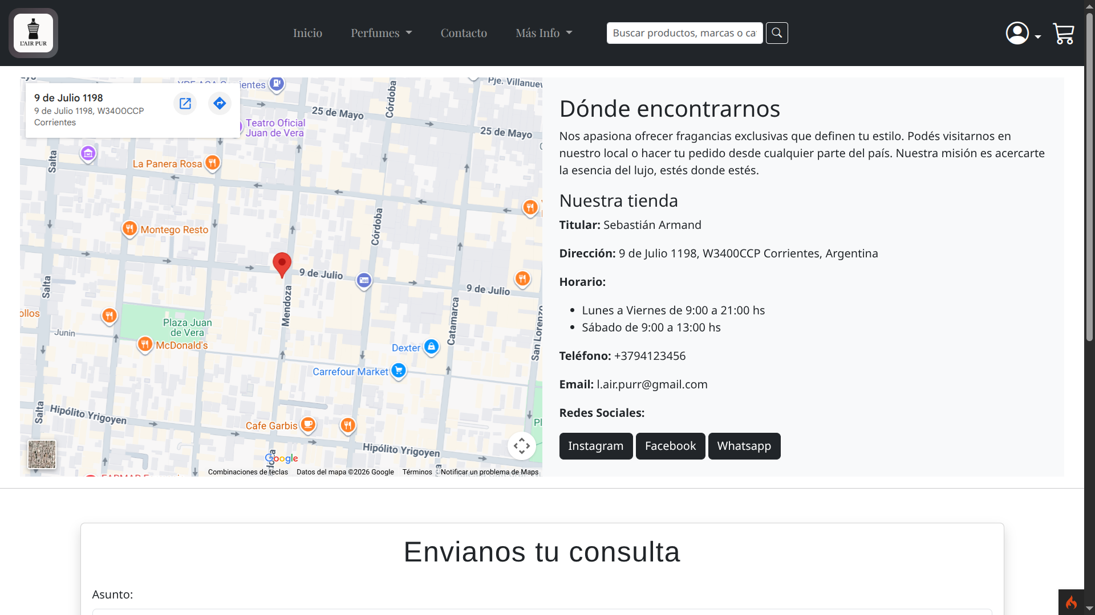The image size is (1095, 615).
Task: Open larger map via external link icon
Action: 185,103
